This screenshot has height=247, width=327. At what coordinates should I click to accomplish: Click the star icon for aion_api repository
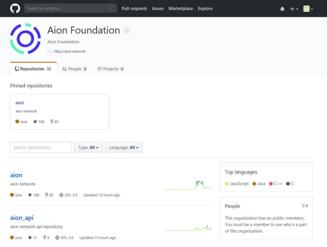click(x=30, y=238)
